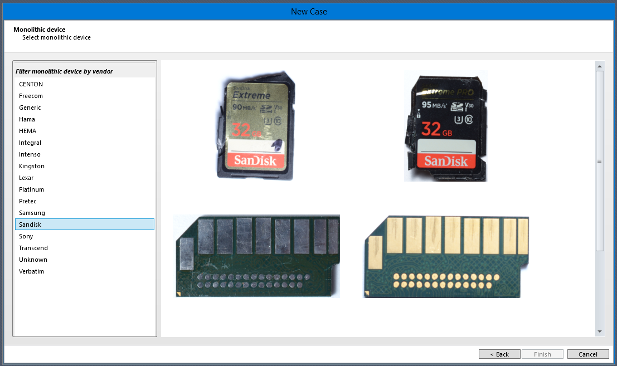Viewport: 617px width, 366px height.
Task: Go back with the Back button
Action: click(499, 354)
